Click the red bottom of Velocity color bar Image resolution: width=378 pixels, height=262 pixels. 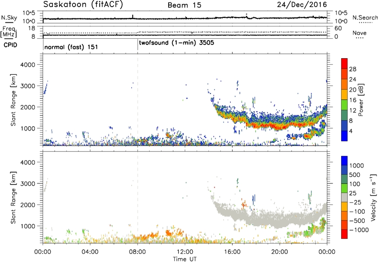coord(344,235)
